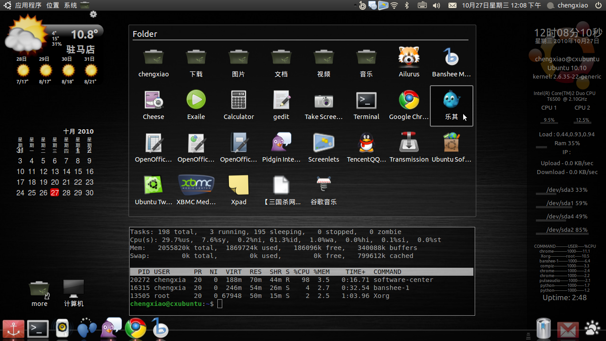Launch Google Chrome from Folder panel

pyautogui.click(x=409, y=106)
